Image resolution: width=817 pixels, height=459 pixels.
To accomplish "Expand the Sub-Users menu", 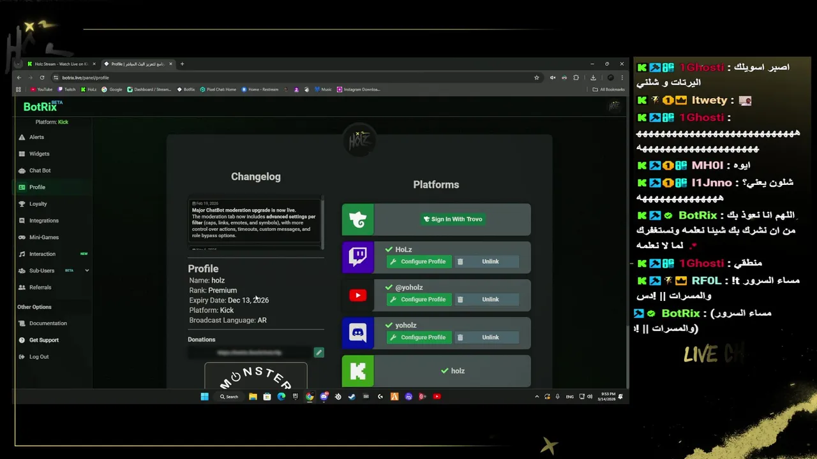I will 54,270.
